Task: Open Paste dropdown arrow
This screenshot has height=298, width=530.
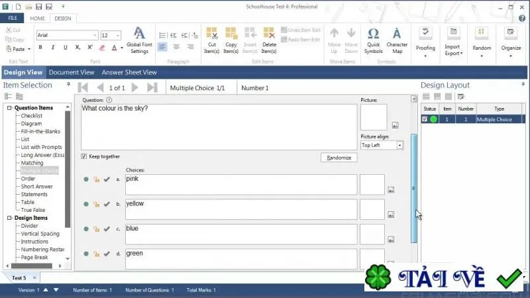Action: 29,49
